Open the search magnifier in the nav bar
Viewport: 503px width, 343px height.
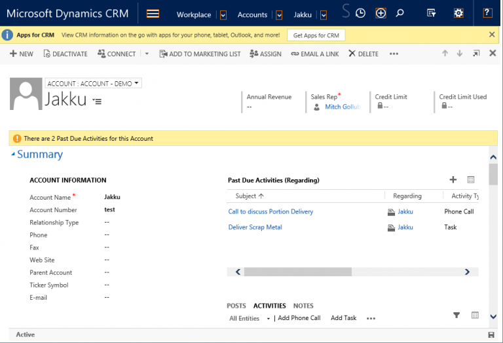400,13
